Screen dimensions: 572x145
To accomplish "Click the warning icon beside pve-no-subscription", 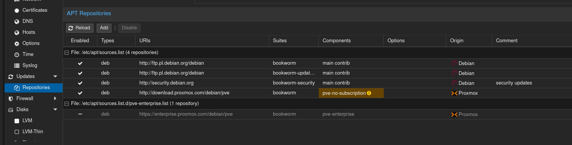I will 369,93.
